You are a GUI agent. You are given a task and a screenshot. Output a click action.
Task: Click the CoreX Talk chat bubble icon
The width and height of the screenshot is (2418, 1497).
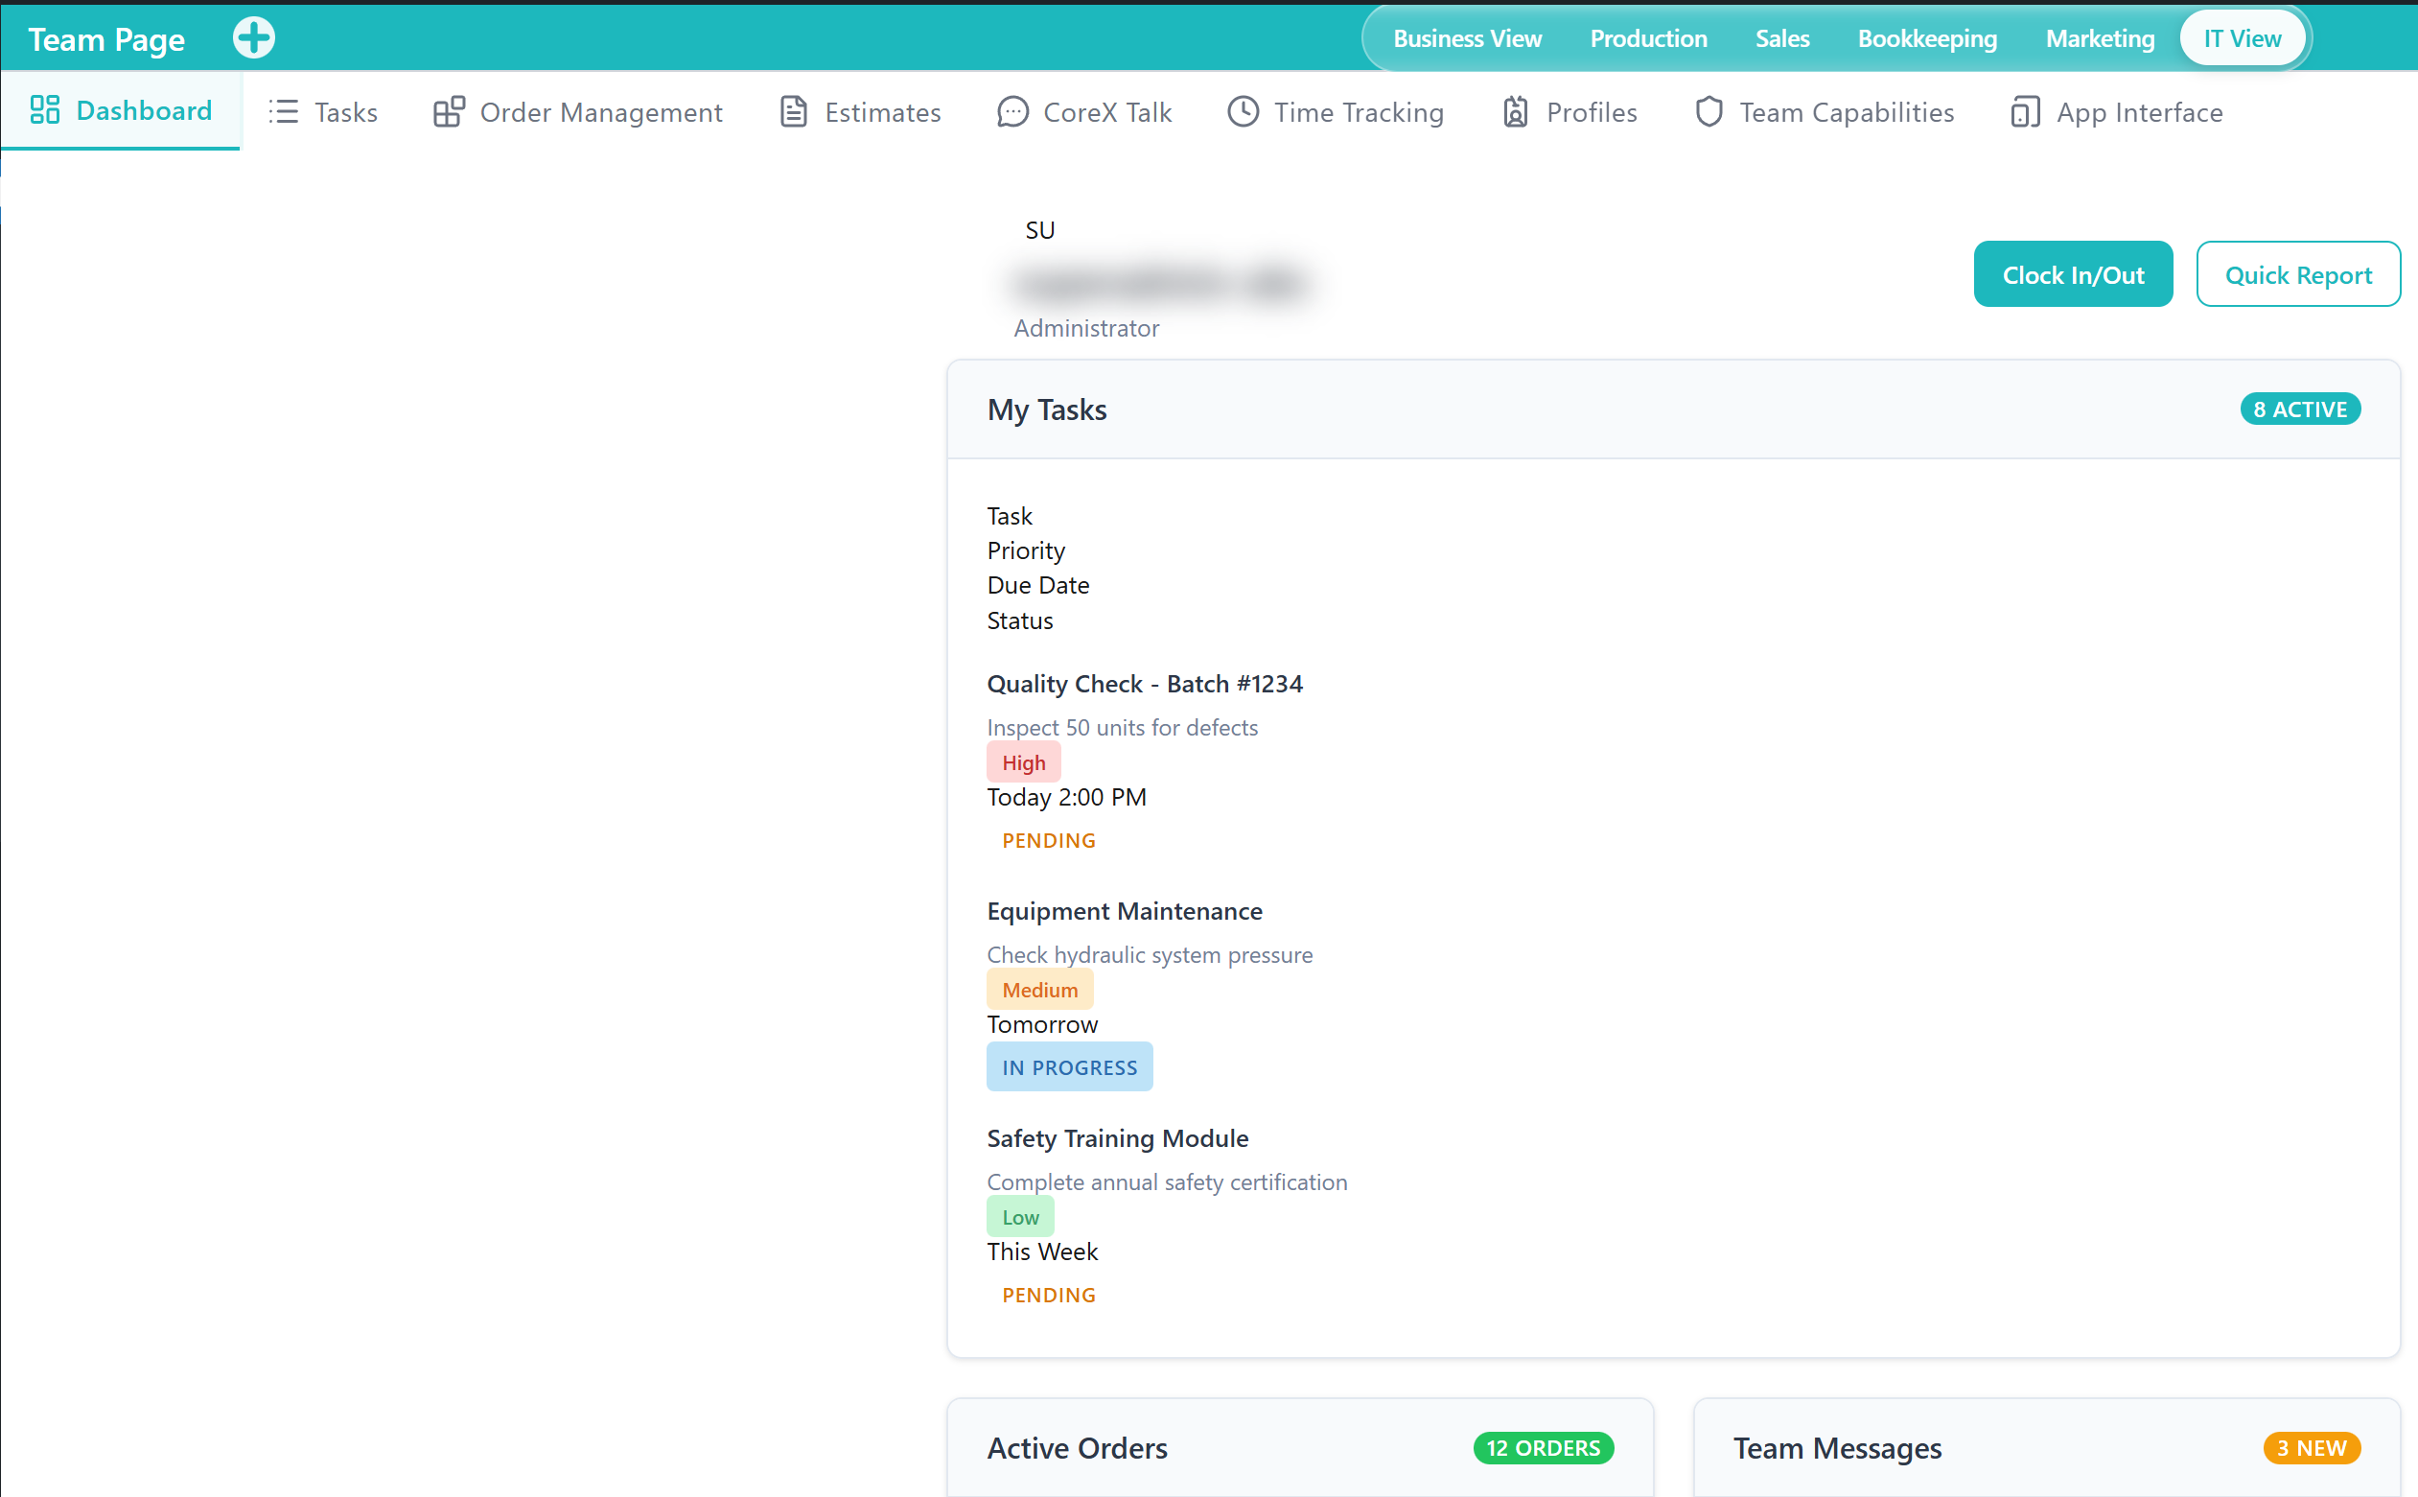click(1012, 112)
